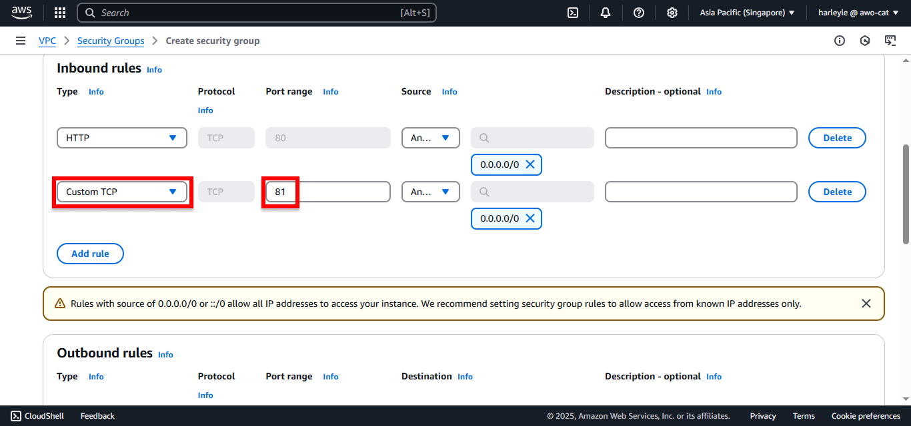Open the notifications bell
The width and height of the screenshot is (911, 426).
pyautogui.click(x=606, y=13)
